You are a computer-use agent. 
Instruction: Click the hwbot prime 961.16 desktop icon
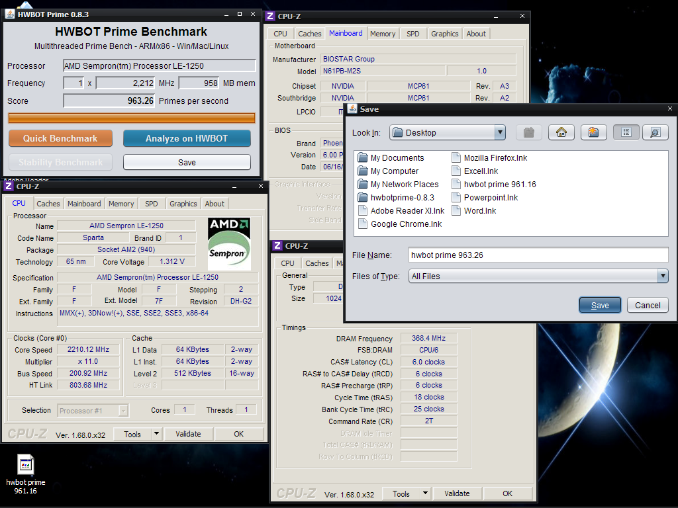pyautogui.click(x=26, y=474)
